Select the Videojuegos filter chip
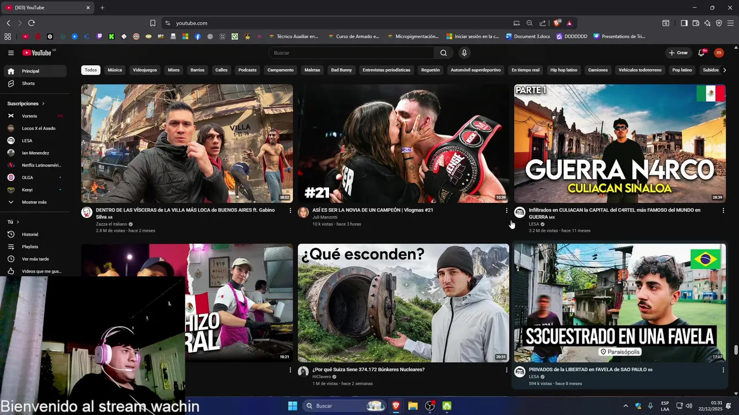The width and height of the screenshot is (739, 415). coord(145,70)
